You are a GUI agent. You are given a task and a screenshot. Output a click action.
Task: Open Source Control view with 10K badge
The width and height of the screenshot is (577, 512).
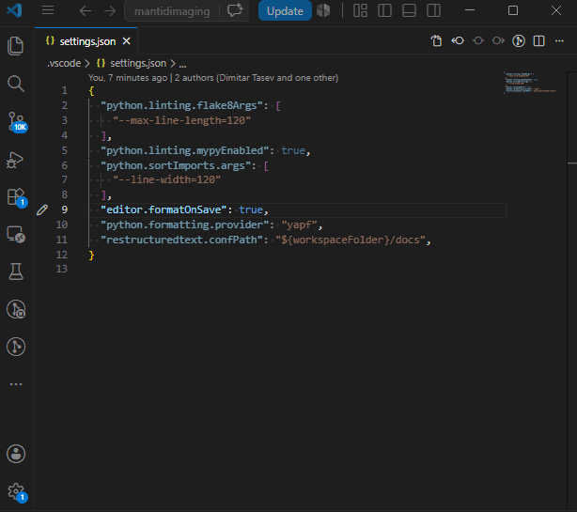[x=17, y=122]
